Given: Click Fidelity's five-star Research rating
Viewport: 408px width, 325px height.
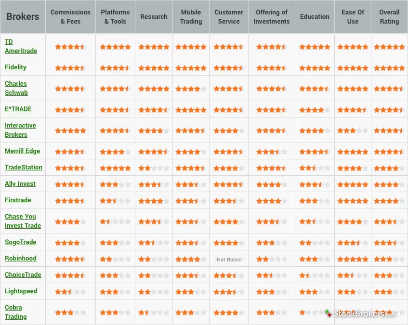Looking at the screenshot, I should coord(154,67).
